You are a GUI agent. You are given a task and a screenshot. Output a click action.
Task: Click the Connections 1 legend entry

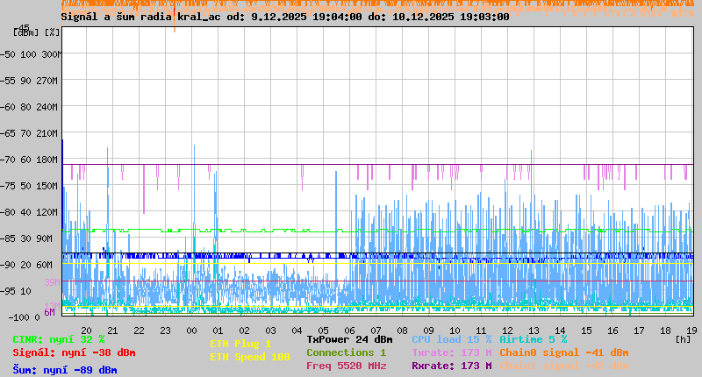pyautogui.click(x=346, y=352)
